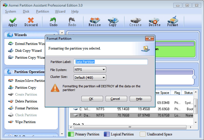Screen dimensions: 204x140
Task: Click the Partition Copy sidebar icon
Action: click(11, 87)
